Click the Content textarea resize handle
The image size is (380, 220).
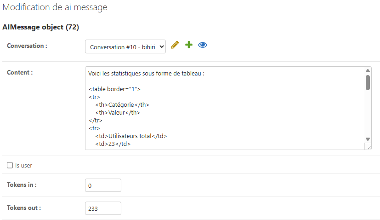[x=368, y=146]
